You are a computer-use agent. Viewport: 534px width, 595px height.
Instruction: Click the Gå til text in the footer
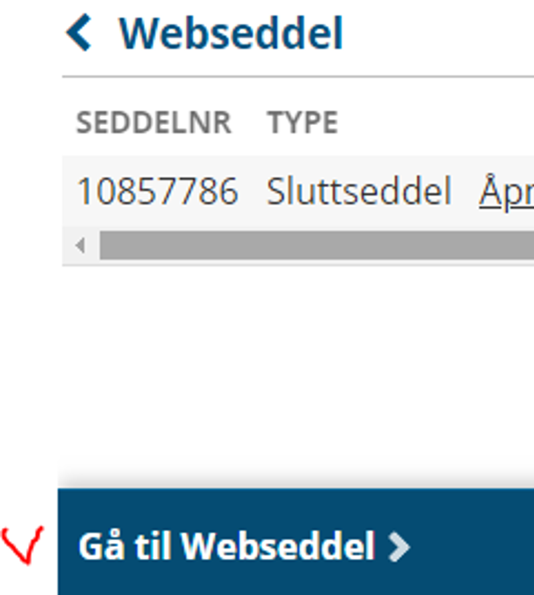[124, 547]
